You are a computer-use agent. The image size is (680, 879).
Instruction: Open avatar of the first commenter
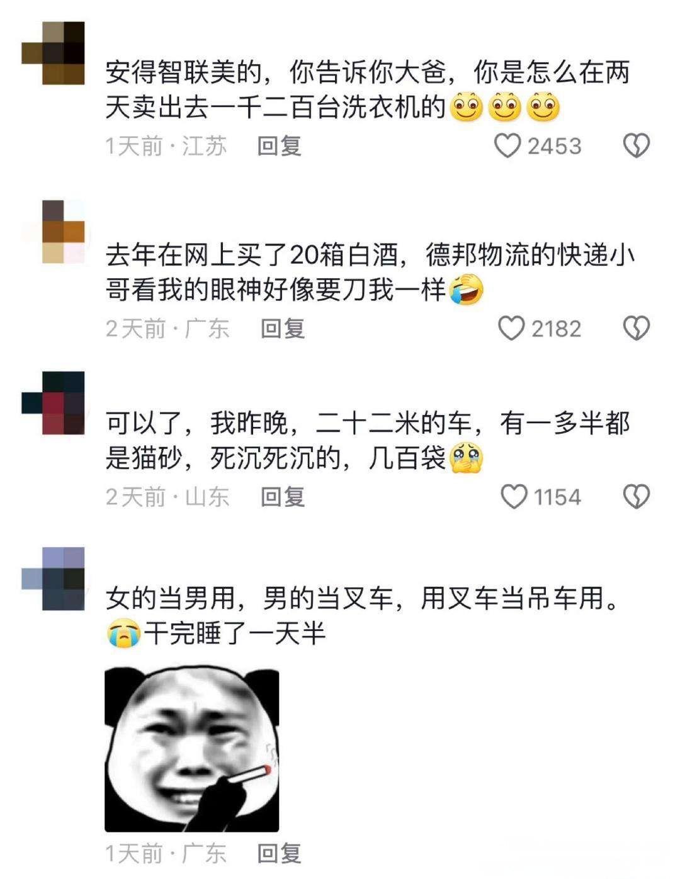tap(53, 53)
